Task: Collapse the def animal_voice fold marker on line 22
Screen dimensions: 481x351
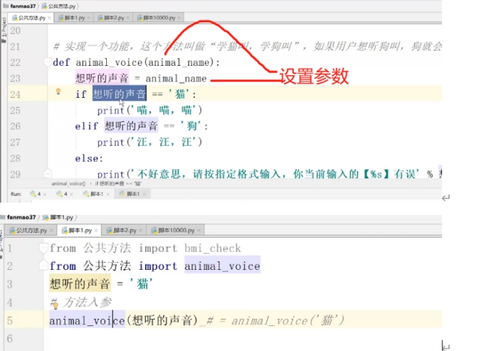Action: click(x=48, y=62)
